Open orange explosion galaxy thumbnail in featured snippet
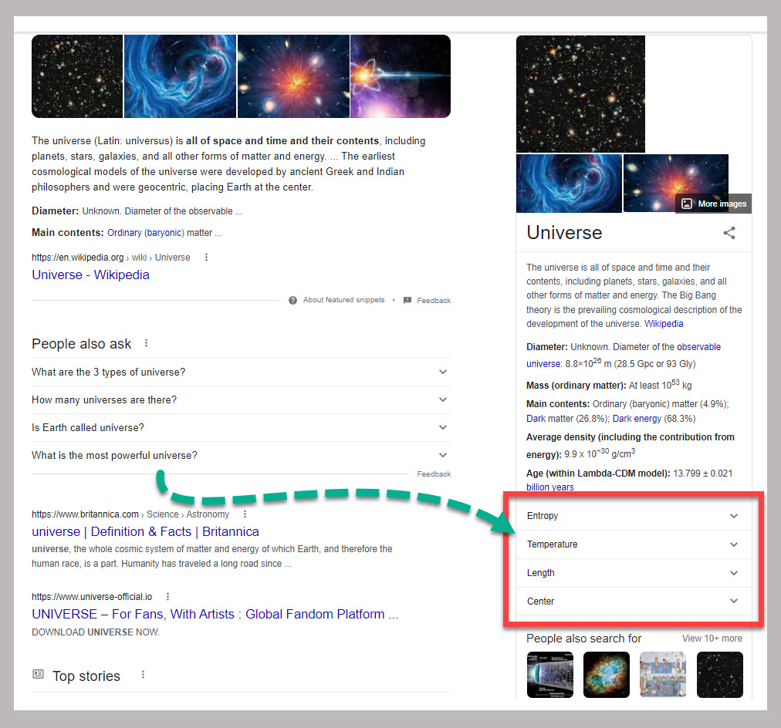The width and height of the screenshot is (781, 728). coord(293,76)
